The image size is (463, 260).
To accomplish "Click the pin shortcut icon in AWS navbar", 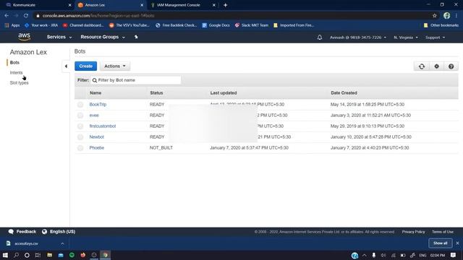I will click(136, 37).
